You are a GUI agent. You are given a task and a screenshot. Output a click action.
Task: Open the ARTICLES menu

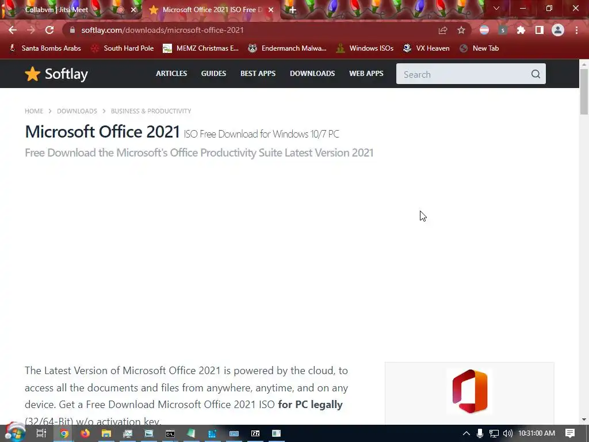click(x=171, y=73)
